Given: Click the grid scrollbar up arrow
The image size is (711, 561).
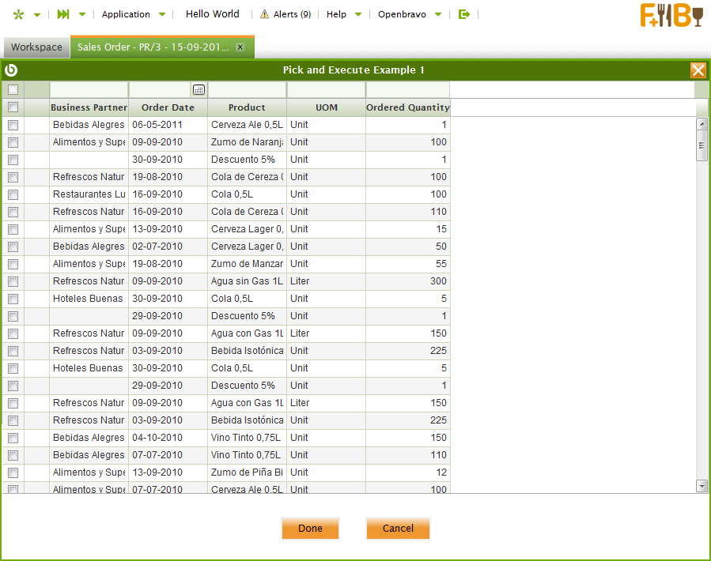Looking at the screenshot, I should click(x=702, y=124).
